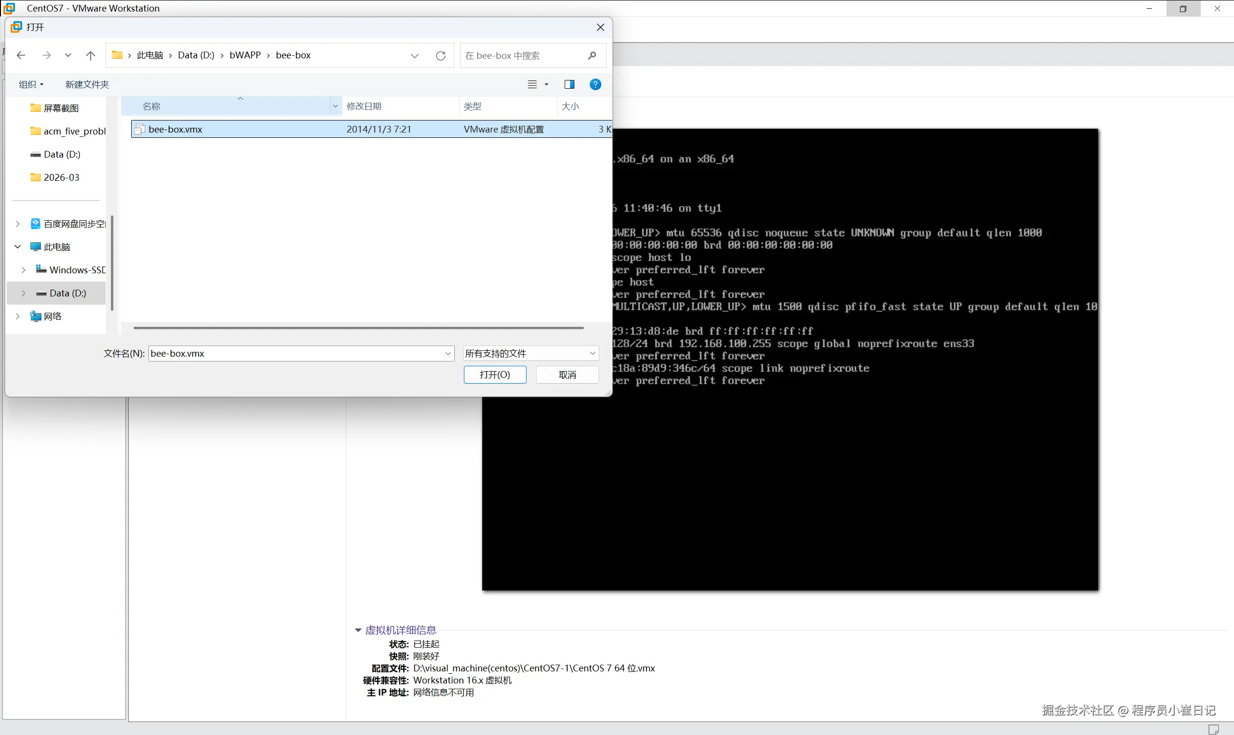This screenshot has width=1234, height=735.
Task: Expand the Windows-SSD tree node
Action: pyautogui.click(x=23, y=270)
